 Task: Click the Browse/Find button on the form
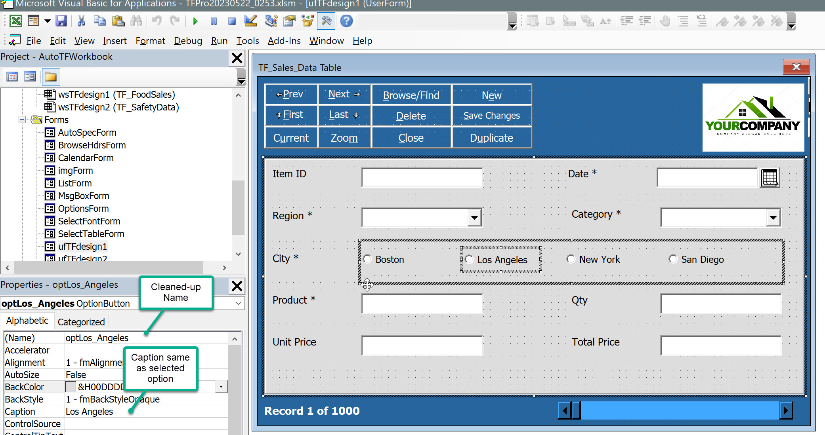point(411,95)
